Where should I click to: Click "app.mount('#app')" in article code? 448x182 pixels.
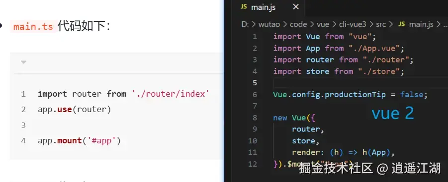click(x=79, y=141)
